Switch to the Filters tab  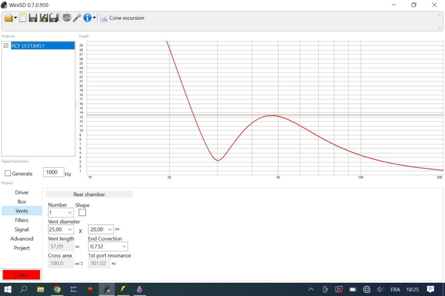pos(22,220)
